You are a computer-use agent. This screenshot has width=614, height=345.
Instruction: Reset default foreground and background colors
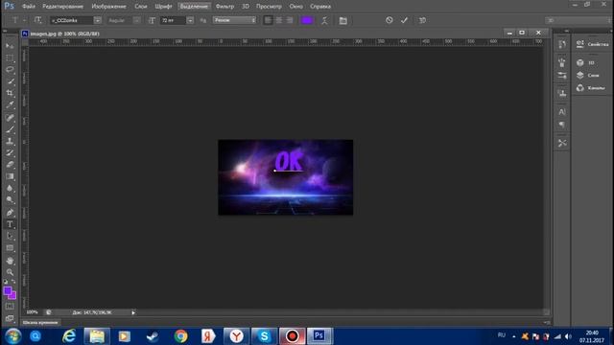pos(6,282)
